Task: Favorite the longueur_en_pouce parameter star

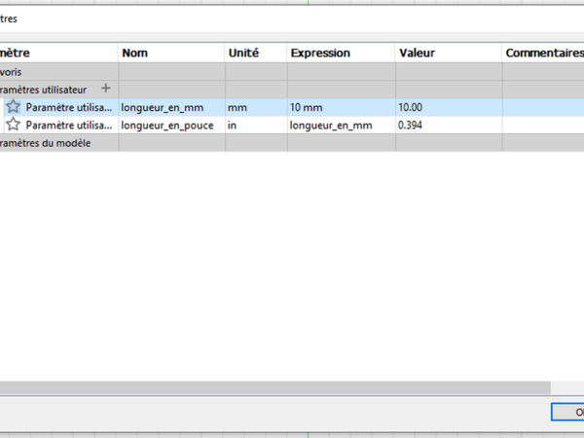Action: coord(13,125)
